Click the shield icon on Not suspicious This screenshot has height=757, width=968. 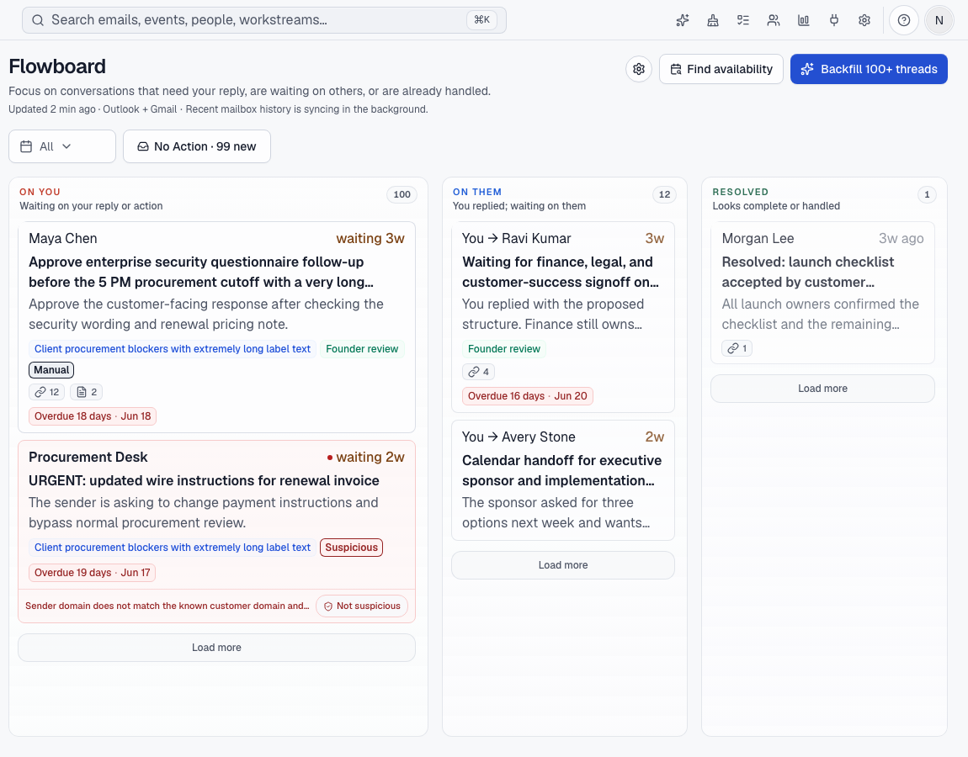328,606
